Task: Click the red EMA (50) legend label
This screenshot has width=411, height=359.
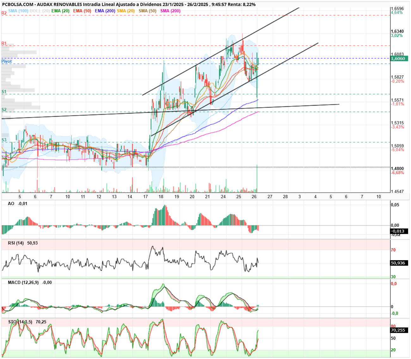Action: 82,11
